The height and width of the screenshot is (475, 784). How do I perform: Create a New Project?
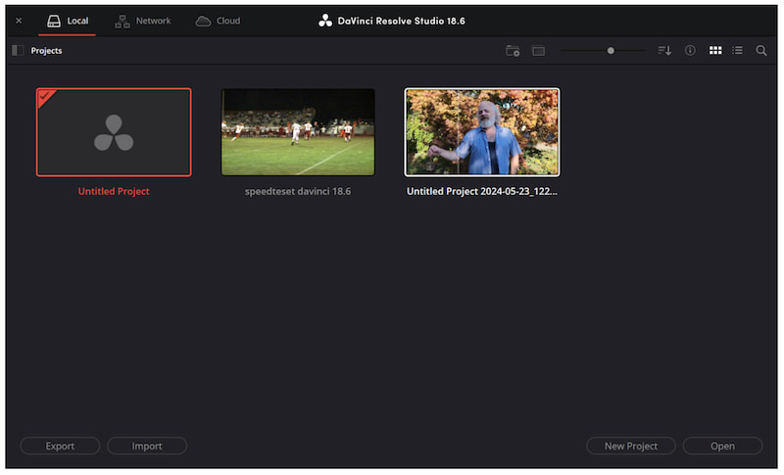point(631,446)
